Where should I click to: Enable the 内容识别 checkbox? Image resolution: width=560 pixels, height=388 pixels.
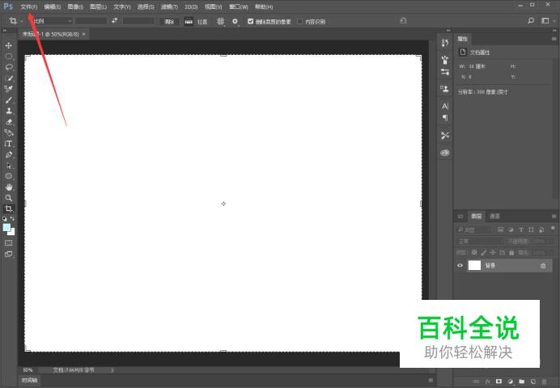point(300,21)
